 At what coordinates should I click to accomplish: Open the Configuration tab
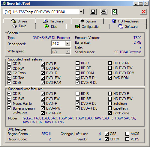click(88, 27)
